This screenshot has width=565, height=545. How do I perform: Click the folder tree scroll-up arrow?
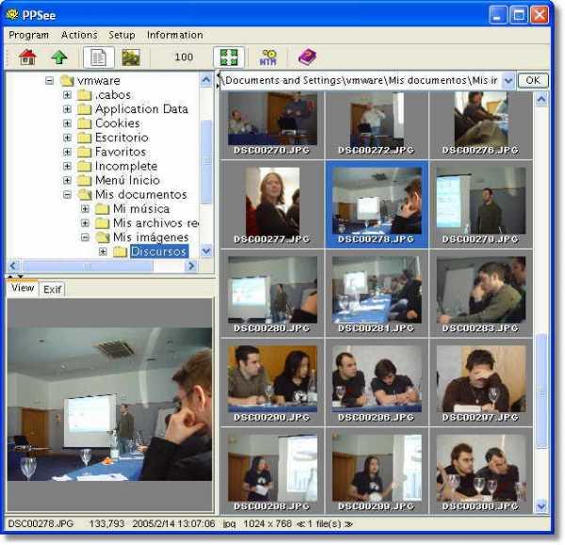(206, 80)
